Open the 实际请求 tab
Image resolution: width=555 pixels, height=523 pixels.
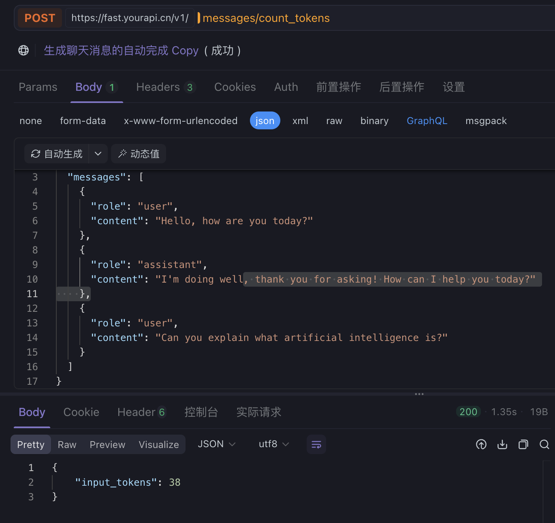point(259,412)
